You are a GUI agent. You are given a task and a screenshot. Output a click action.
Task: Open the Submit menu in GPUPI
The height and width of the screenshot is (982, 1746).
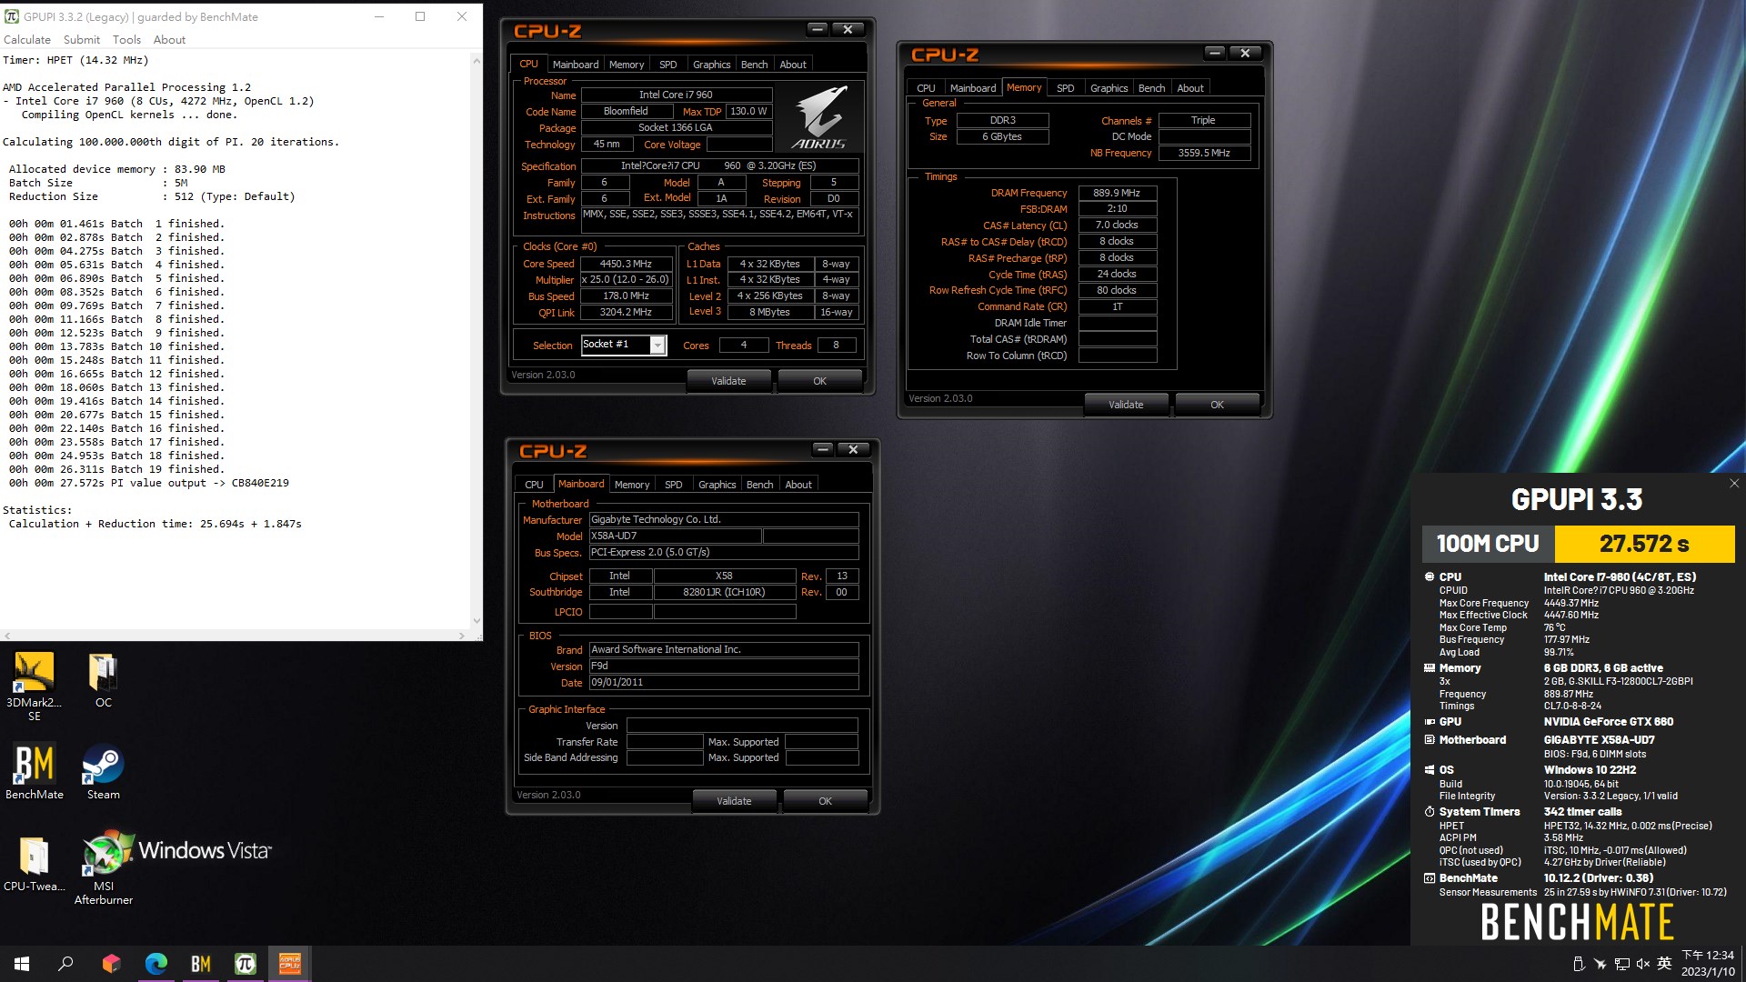(82, 40)
